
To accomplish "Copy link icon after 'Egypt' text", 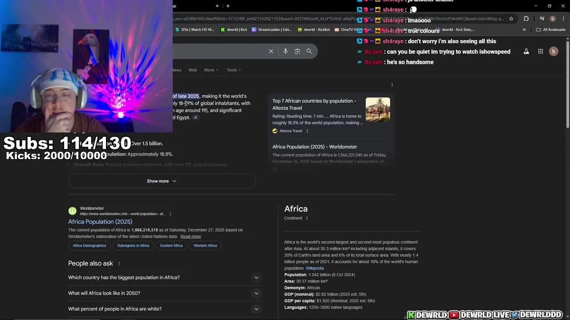I will coord(195,117).
